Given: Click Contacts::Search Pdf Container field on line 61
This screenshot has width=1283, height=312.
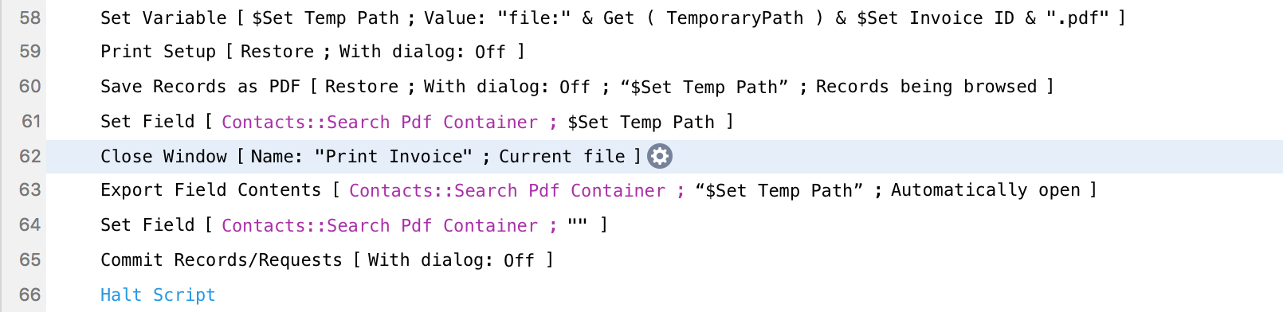Looking at the screenshot, I should (x=379, y=122).
